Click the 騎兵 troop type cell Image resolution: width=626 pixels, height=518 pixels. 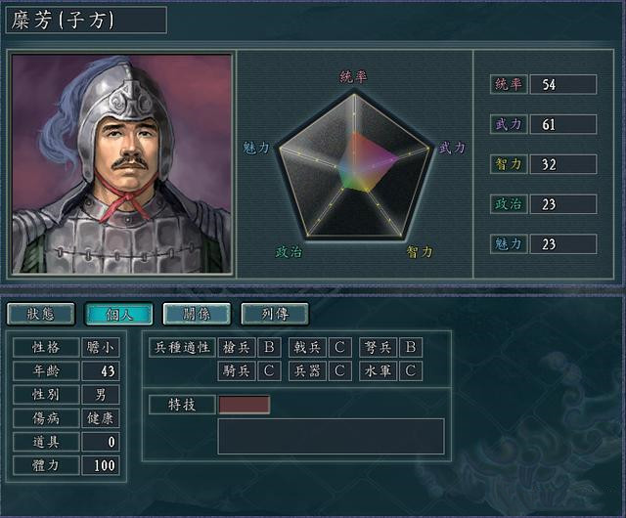pos(237,371)
